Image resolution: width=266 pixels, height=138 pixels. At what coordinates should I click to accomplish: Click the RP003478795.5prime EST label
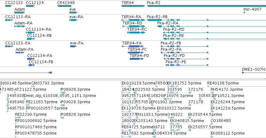pyautogui.click(x=36, y=133)
